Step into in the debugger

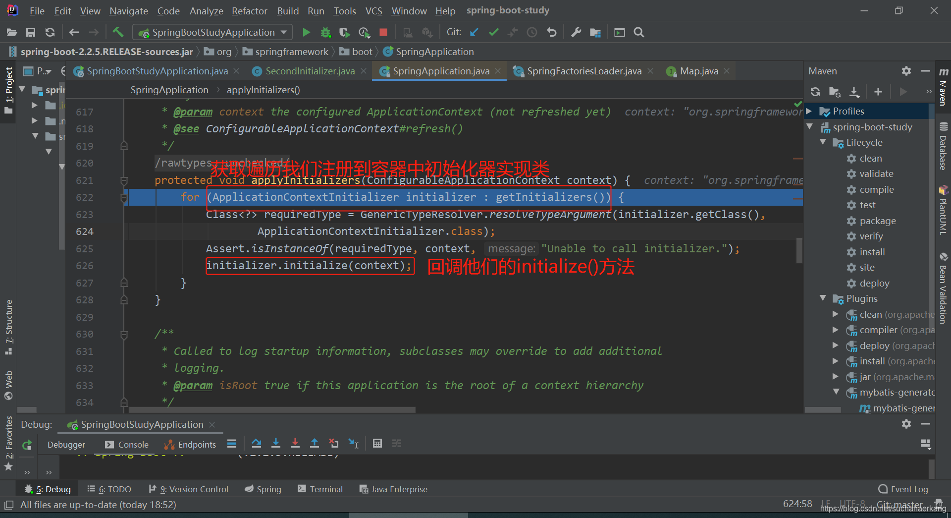[276, 443]
